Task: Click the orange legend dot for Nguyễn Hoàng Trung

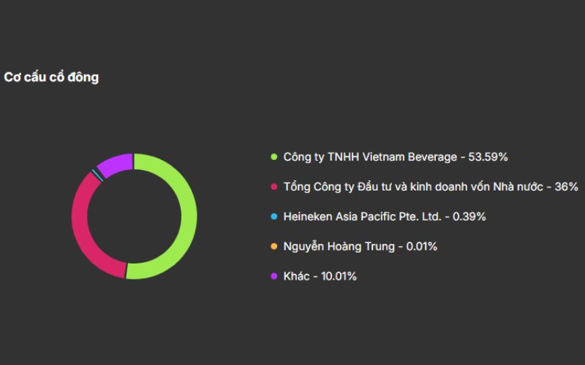Action: tap(274, 247)
